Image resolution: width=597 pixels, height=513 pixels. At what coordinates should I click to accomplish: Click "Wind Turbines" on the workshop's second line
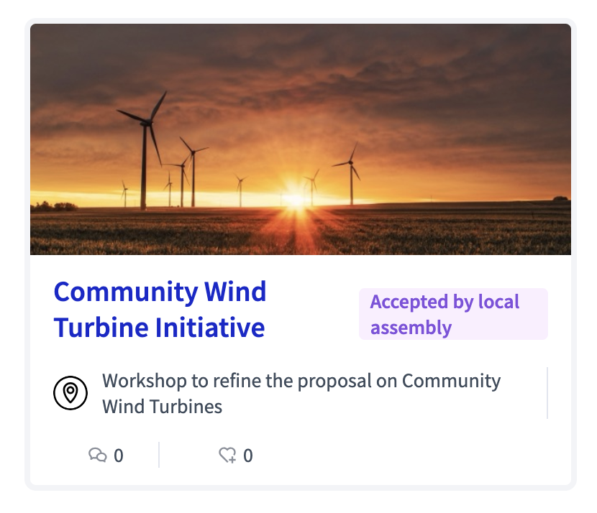click(x=163, y=406)
